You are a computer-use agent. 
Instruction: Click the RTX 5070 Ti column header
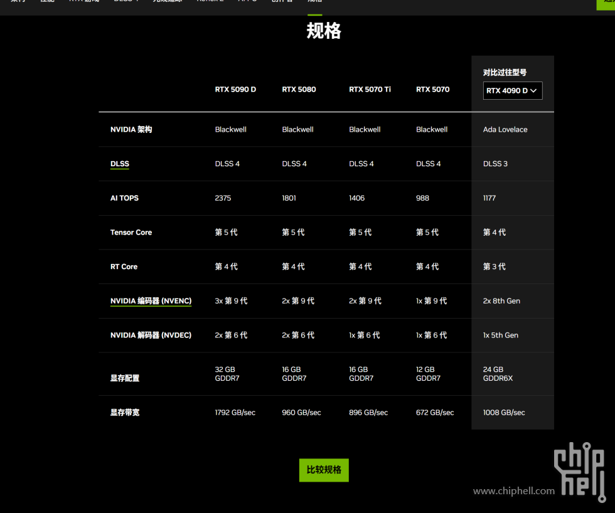(370, 89)
